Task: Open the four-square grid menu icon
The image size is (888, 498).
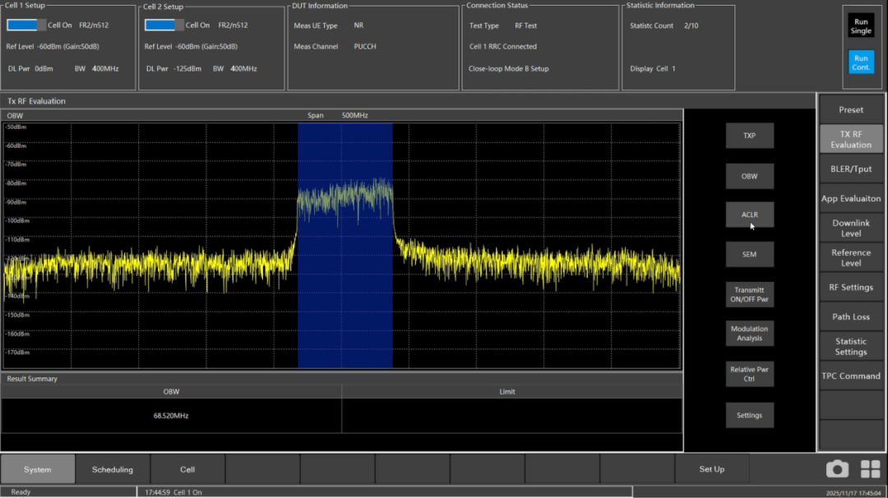Action: pyautogui.click(x=870, y=468)
